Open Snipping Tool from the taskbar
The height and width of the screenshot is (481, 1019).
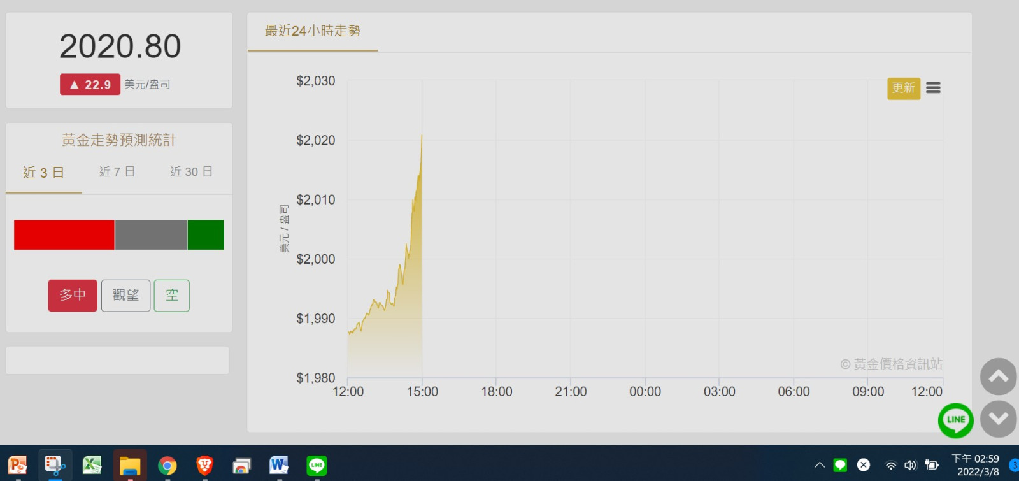55,465
